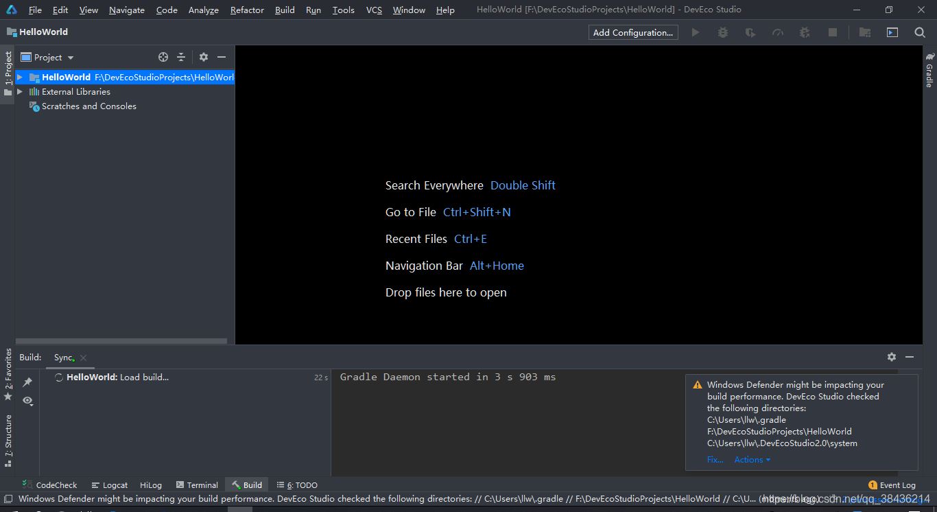Open the Refactor menu
This screenshot has width=937, height=512.
[247, 10]
